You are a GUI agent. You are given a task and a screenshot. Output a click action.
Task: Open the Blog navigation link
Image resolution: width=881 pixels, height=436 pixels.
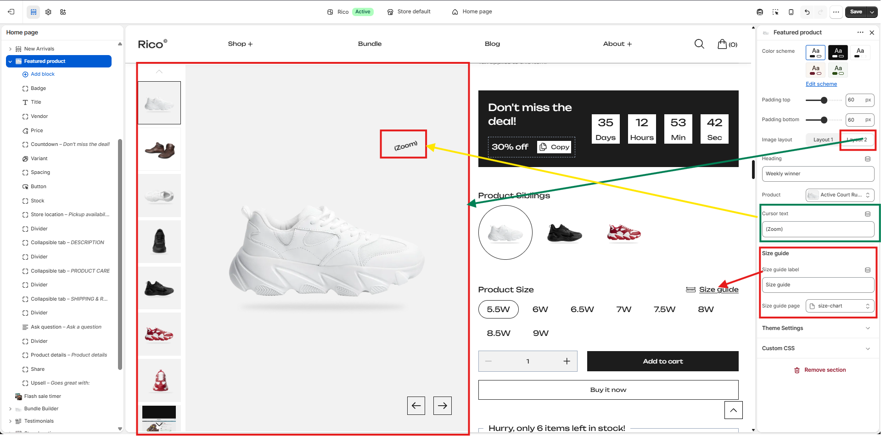click(492, 44)
